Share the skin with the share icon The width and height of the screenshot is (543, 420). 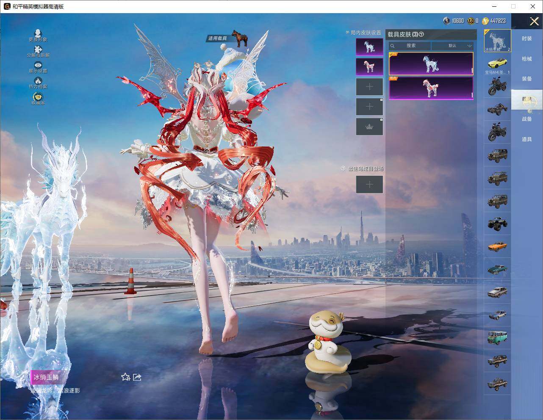(137, 377)
